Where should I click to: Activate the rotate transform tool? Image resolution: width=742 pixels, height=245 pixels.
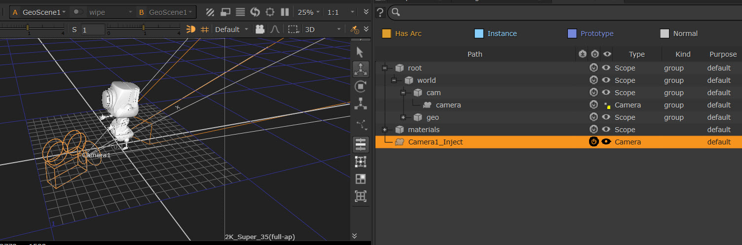[361, 86]
